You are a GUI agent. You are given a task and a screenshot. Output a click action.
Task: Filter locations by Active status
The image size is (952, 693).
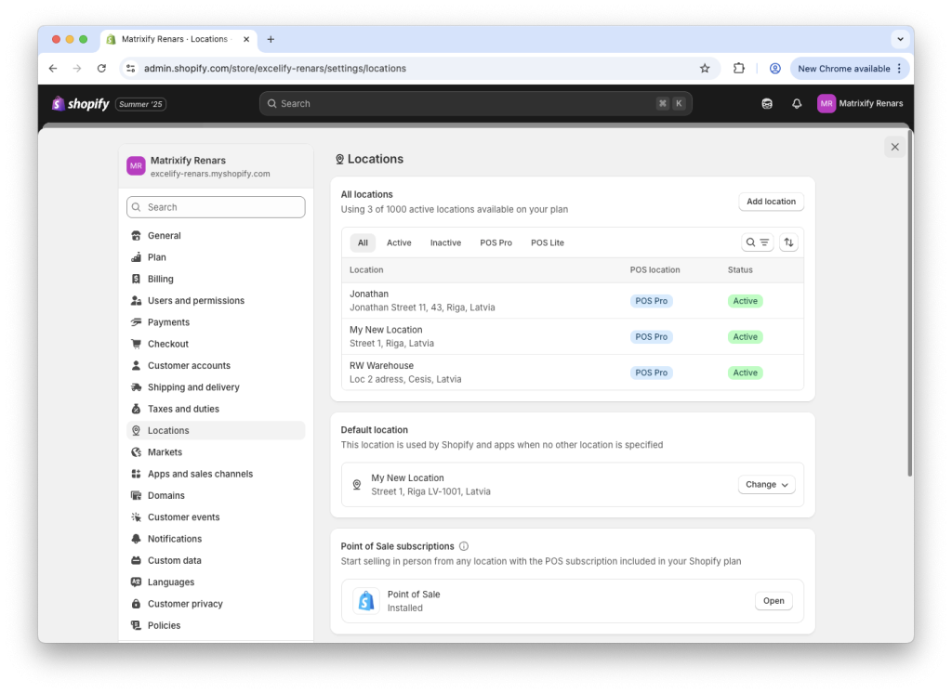[x=399, y=242]
